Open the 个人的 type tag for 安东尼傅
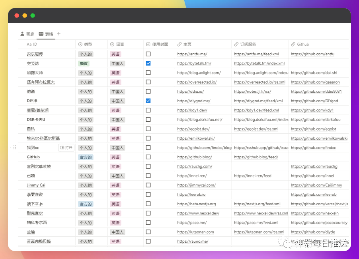Viewport: 359px width, 259px height. tap(86, 54)
